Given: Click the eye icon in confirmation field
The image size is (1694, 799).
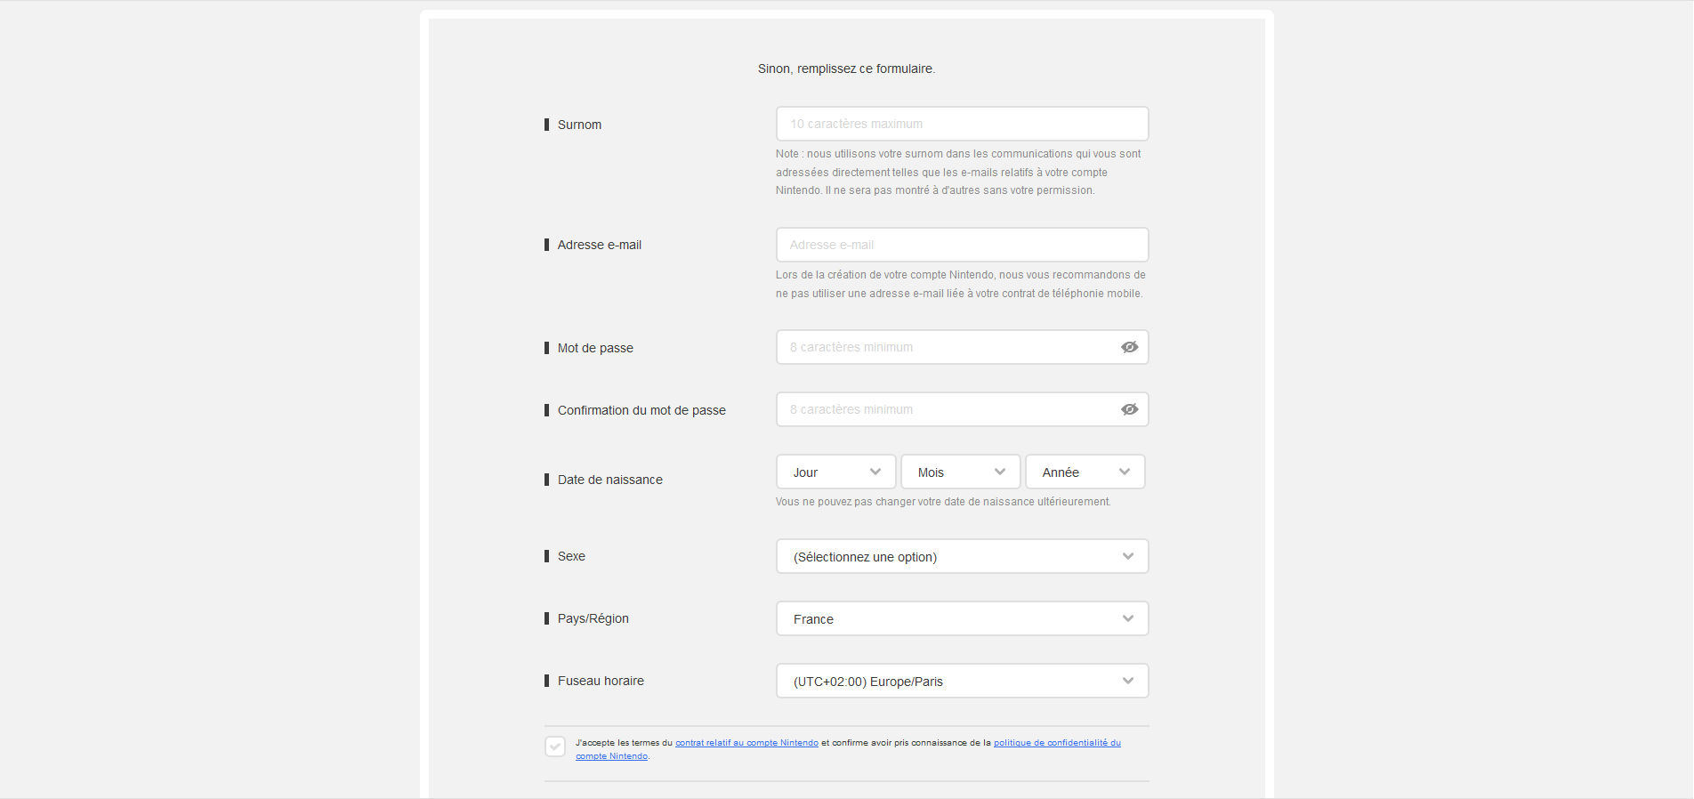Looking at the screenshot, I should pyautogui.click(x=1129, y=409).
